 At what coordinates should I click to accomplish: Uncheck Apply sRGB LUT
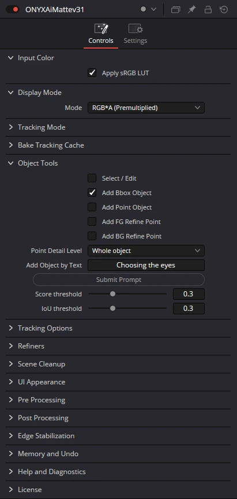(92, 73)
